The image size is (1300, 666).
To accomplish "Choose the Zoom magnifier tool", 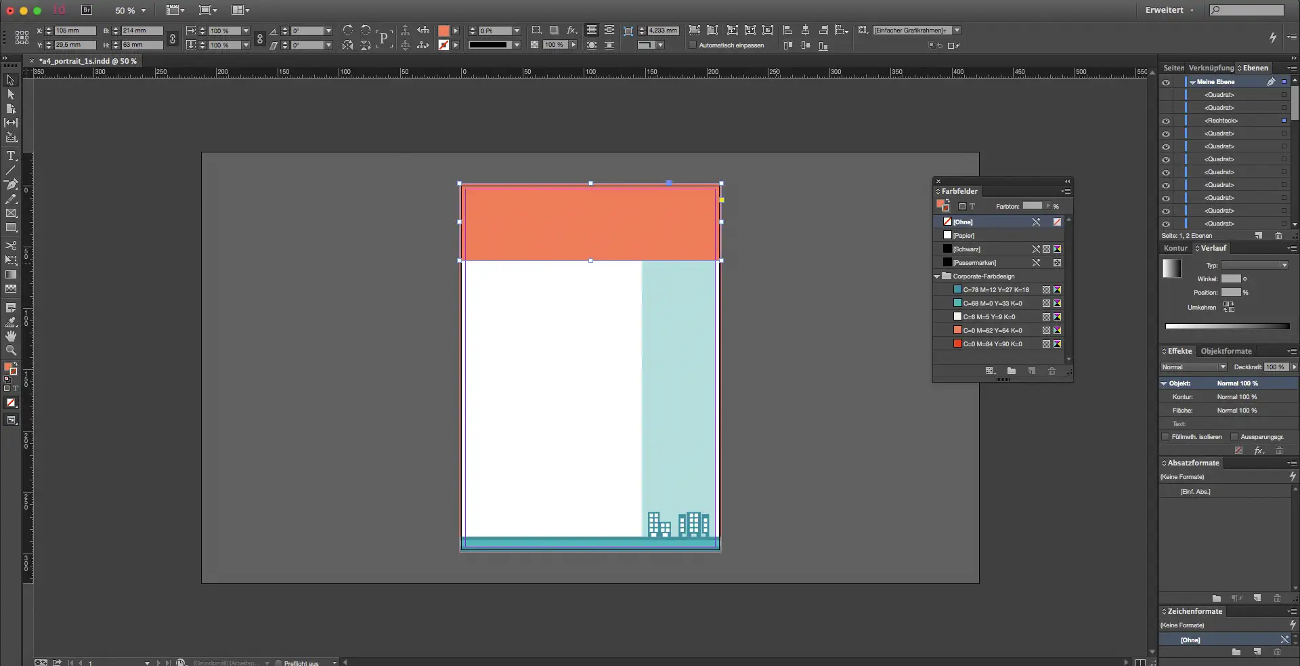I will [11, 350].
